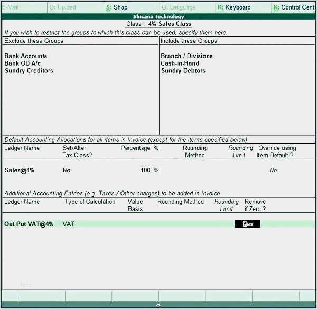The image size is (317, 309).
Task: Click the Sales@4% ledger name field
Action: point(19,170)
